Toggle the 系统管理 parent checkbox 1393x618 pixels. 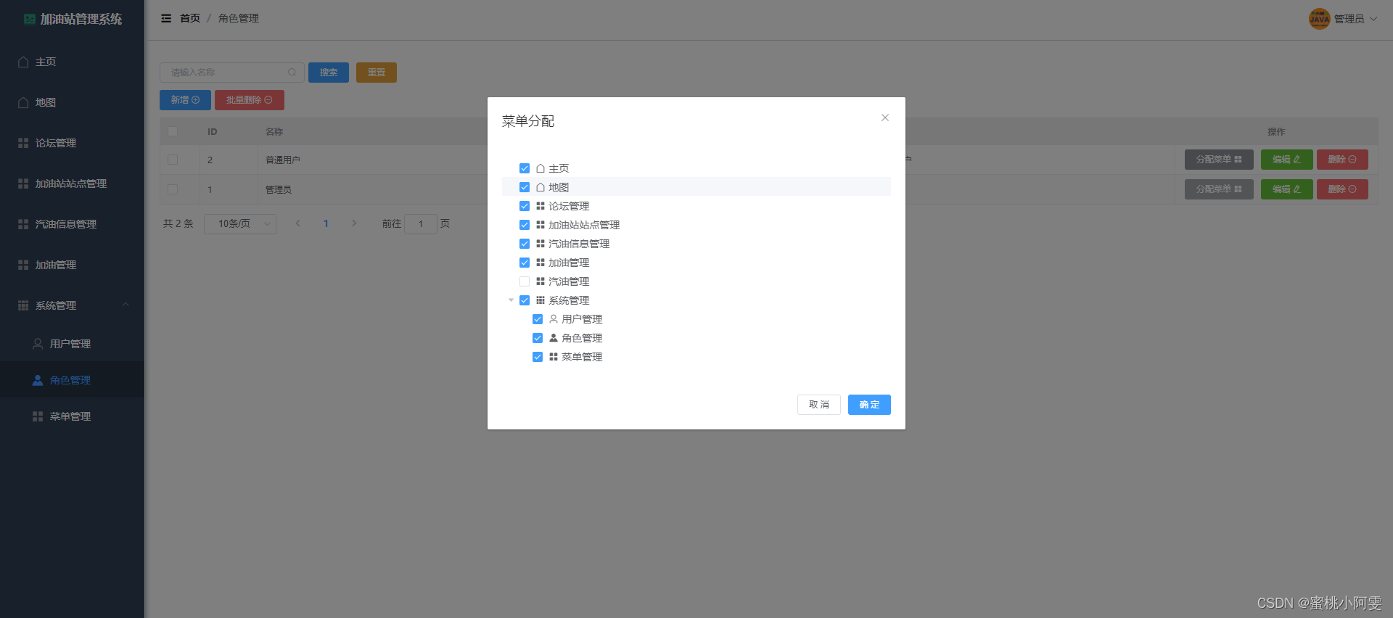[x=525, y=300]
